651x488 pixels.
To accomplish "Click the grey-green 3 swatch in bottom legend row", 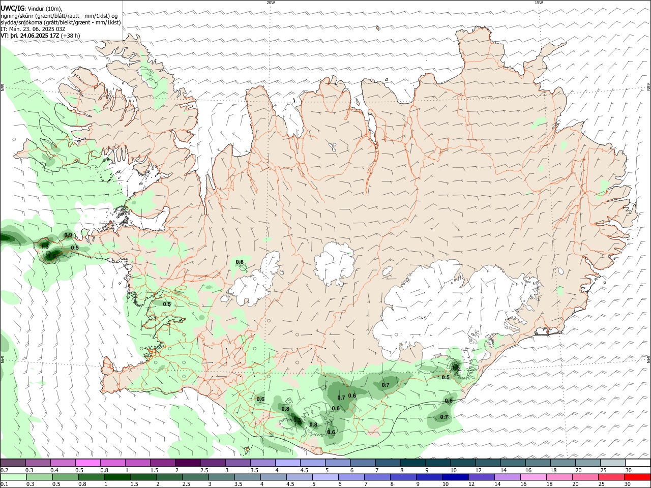I will [x=221, y=477].
